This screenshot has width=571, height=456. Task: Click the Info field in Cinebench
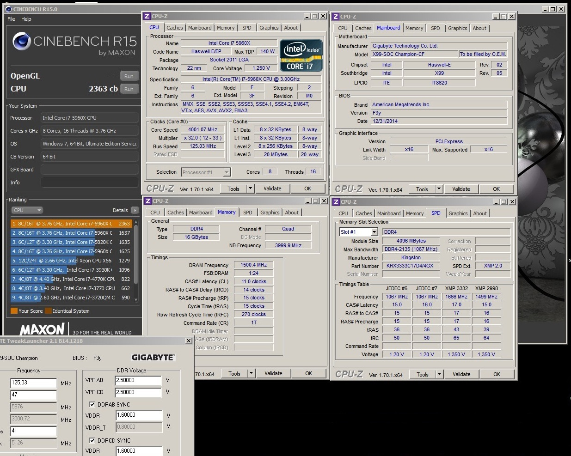[89, 182]
